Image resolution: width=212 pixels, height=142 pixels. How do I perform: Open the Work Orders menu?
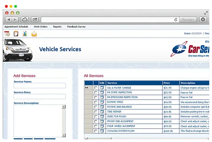pos(40,27)
